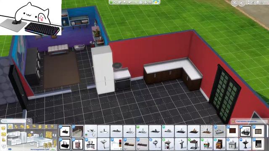
Task: Pick the dark photo sink thumbnail in top row
Action: pos(78,131)
